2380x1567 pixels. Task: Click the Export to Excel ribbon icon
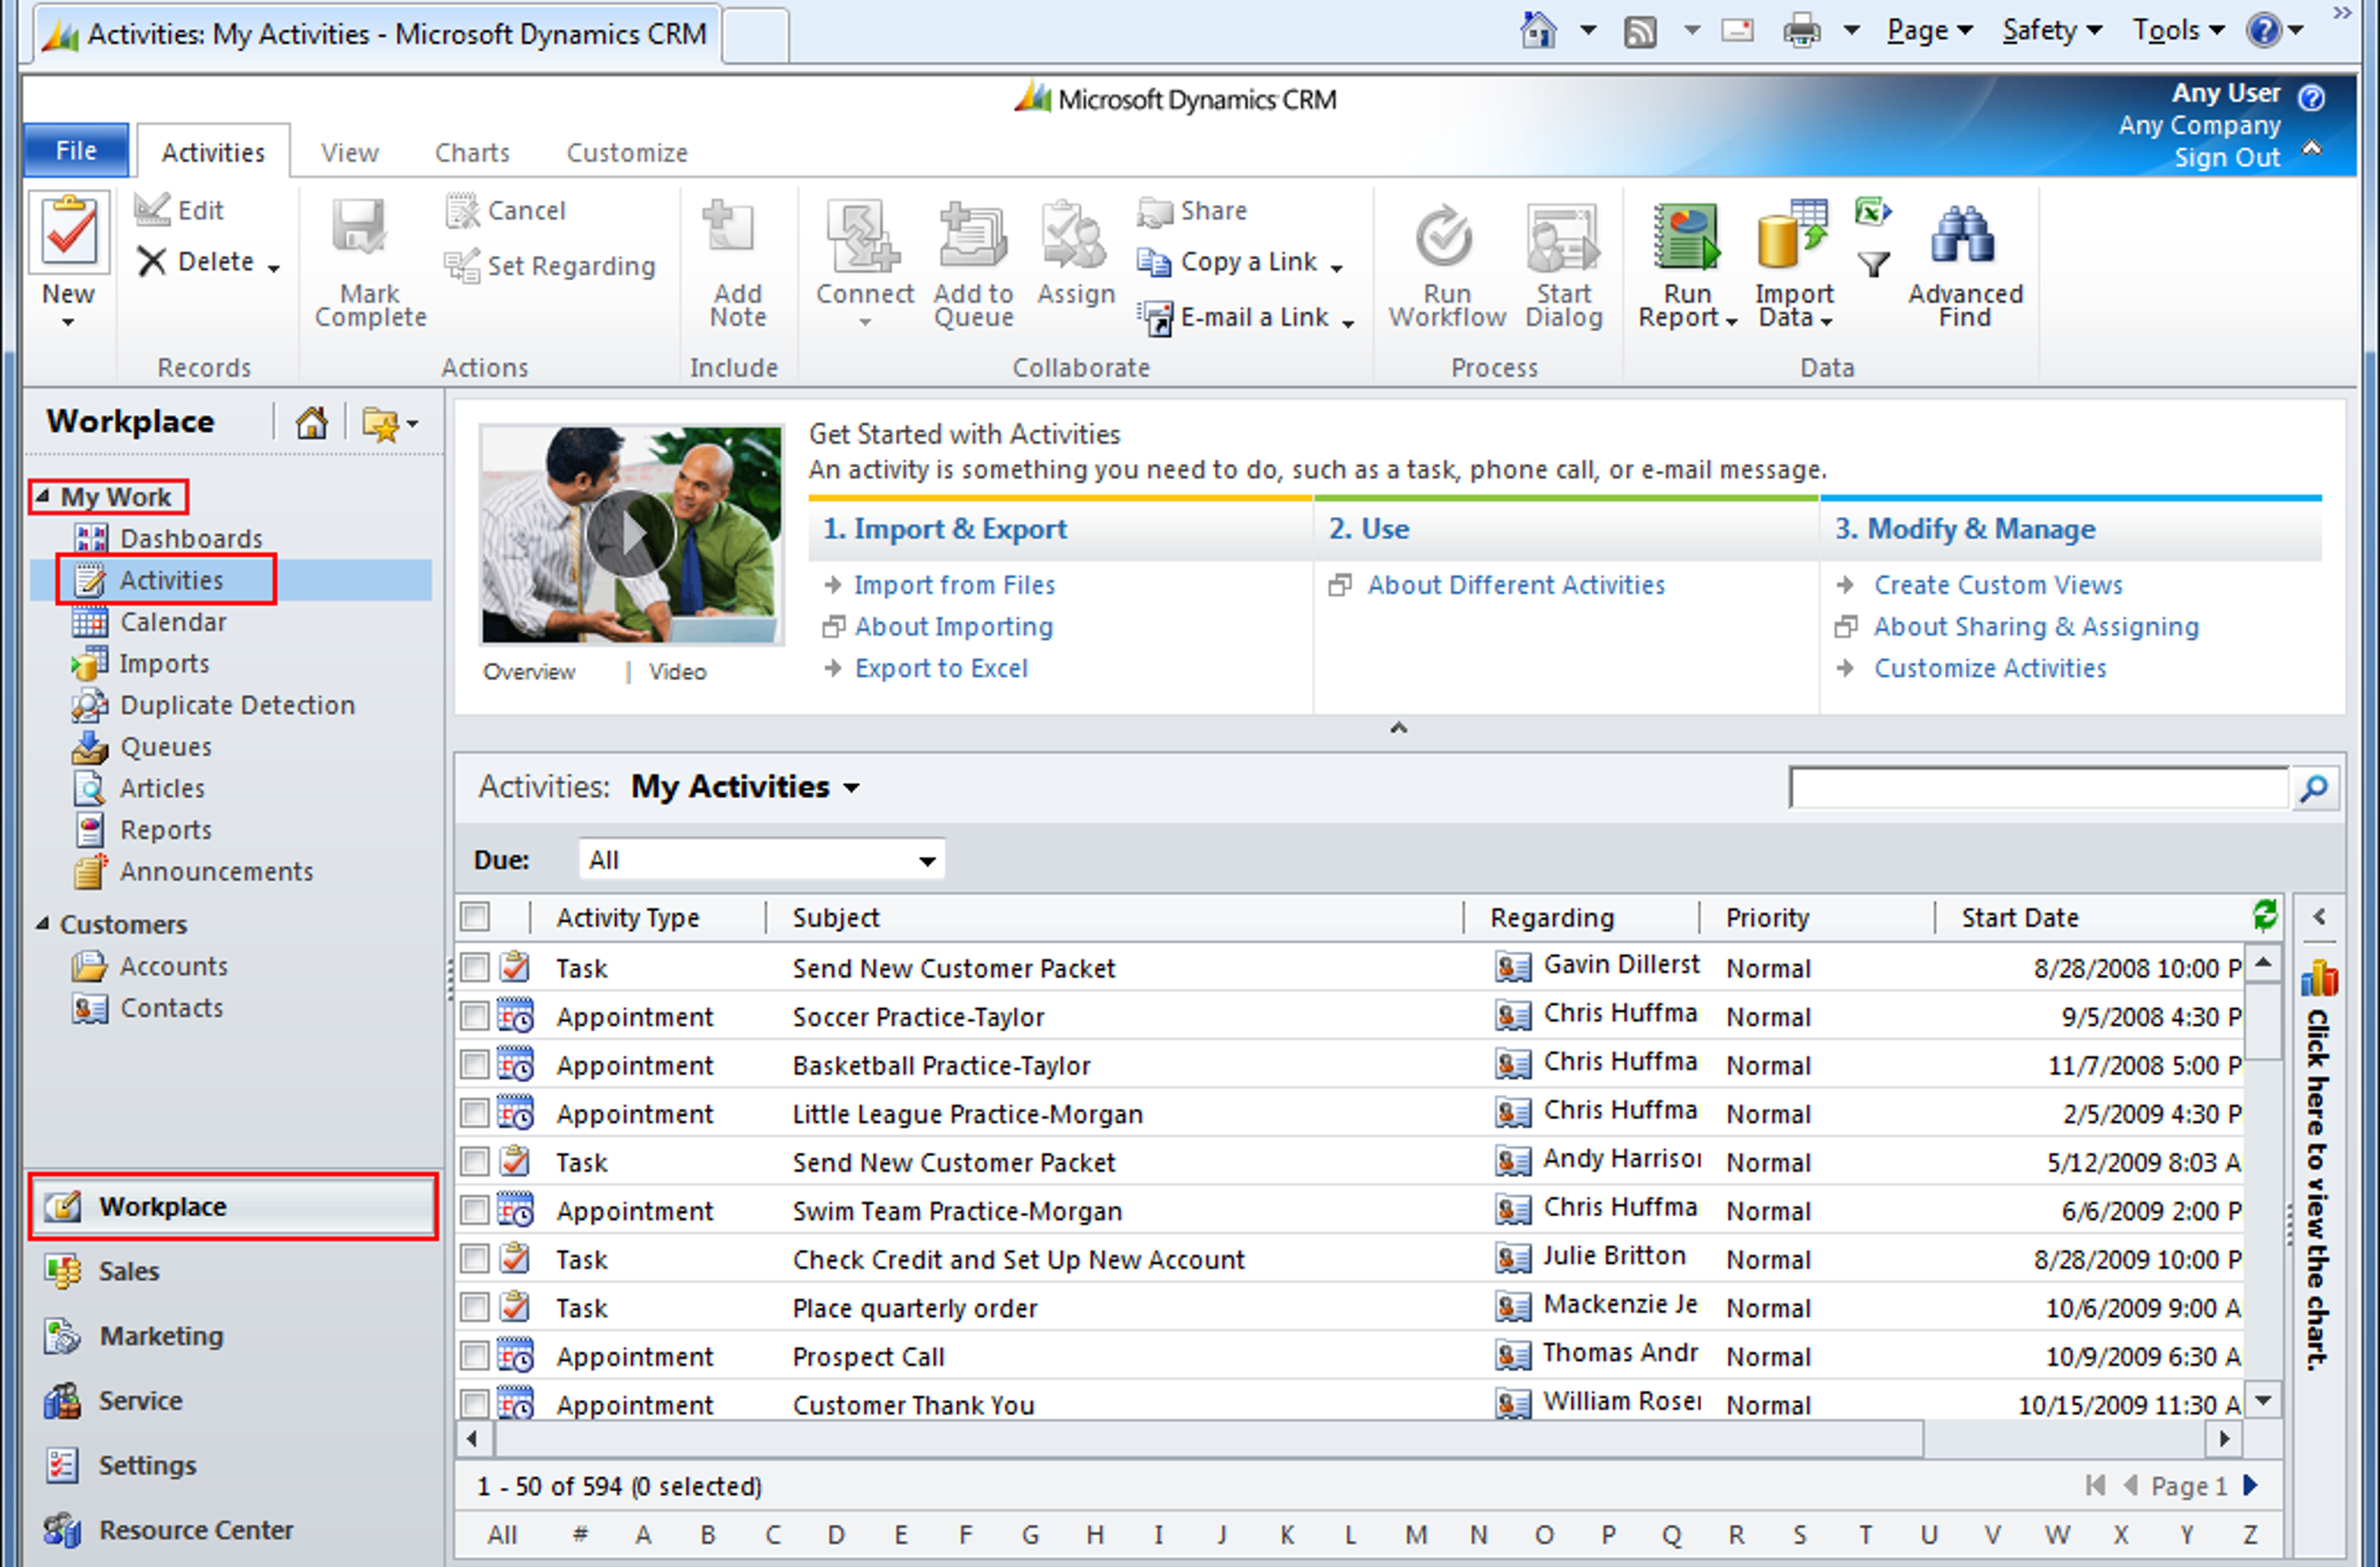coord(1872,212)
